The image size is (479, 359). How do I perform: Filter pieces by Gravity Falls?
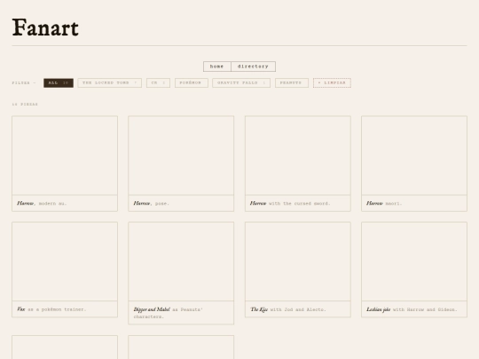tap(241, 83)
